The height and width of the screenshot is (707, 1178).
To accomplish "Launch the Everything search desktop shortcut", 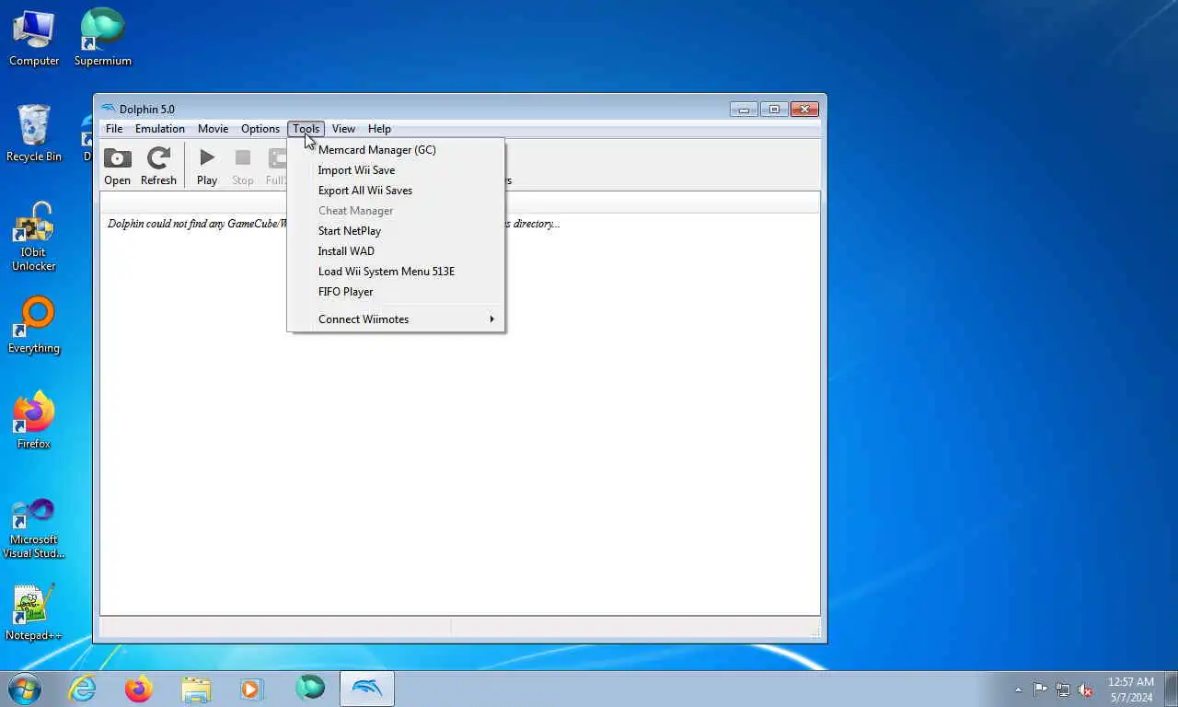I will 34,326.
